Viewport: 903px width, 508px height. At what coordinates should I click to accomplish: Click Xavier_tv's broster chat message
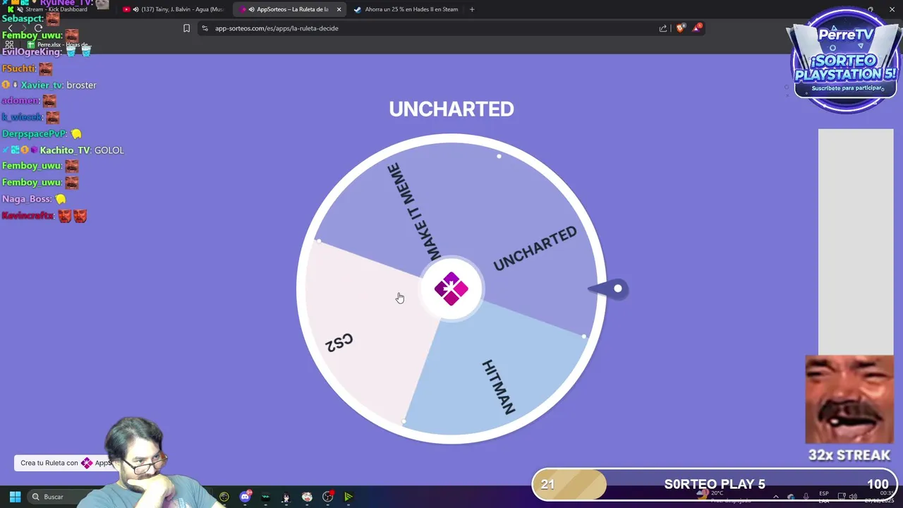[49, 85]
